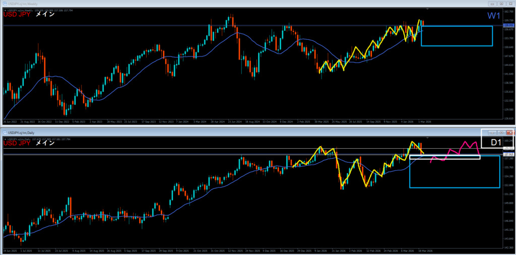Viewport: 516px width, 255px height.
Task: Minimize the Weekly chart window
Action: 492,4
